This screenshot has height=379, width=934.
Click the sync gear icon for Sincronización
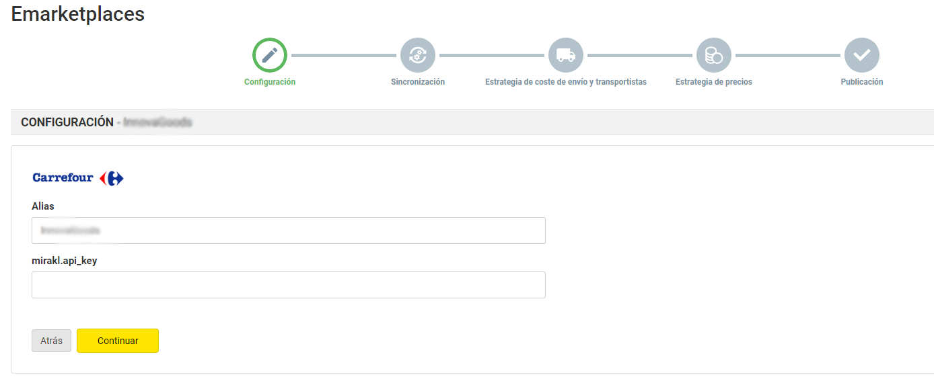pos(418,55)
